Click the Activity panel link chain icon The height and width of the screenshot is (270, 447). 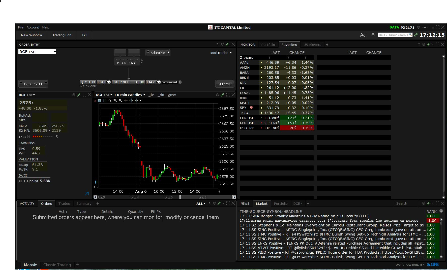(x=219, y=203)
